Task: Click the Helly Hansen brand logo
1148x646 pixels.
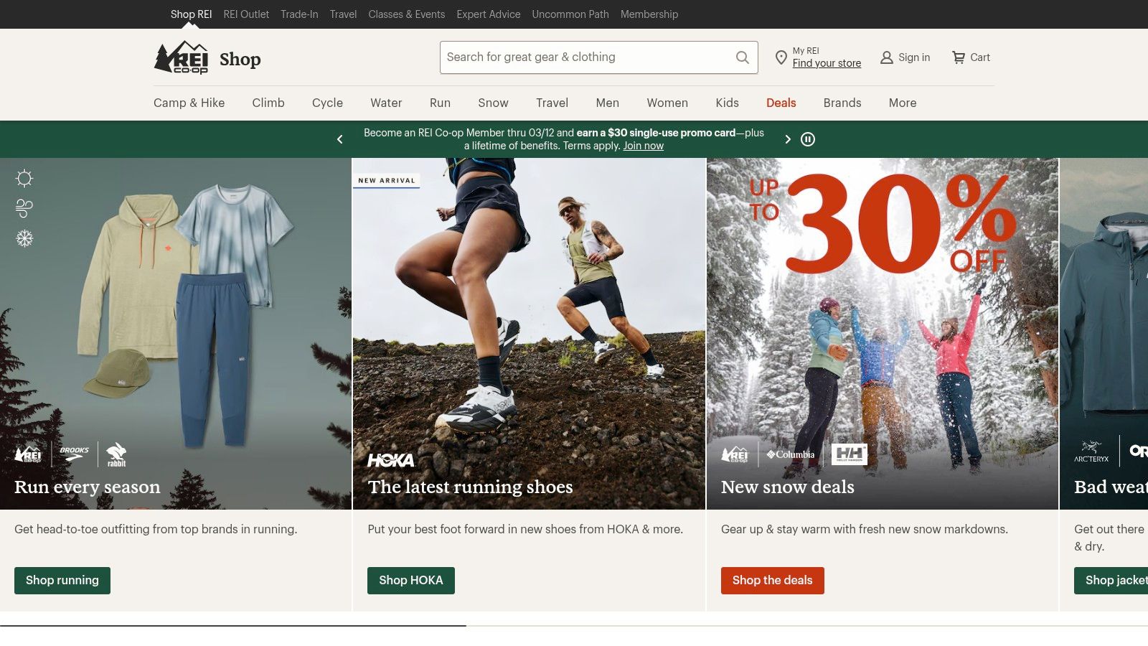Action: [850, 454]
